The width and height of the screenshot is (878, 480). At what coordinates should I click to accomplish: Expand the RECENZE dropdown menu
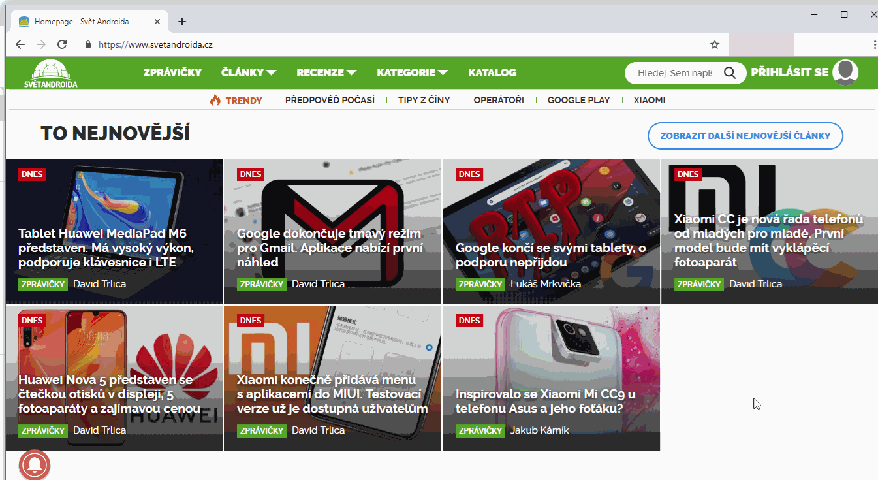(326, 72)
